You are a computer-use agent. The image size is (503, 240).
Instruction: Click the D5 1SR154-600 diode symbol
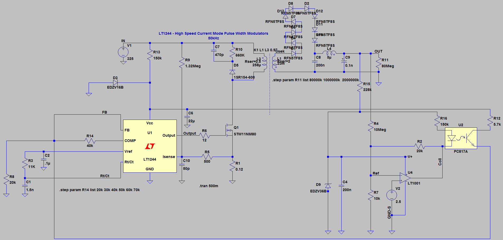pyautogui.click(x=232, y=72)
